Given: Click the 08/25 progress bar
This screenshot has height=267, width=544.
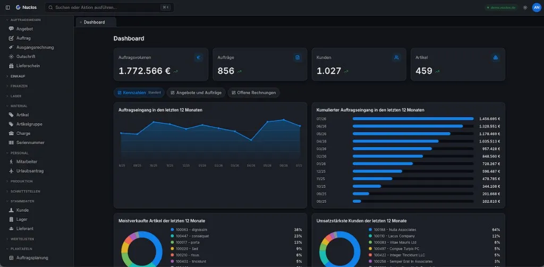Looking at the screenshot, I should point(413,201).
